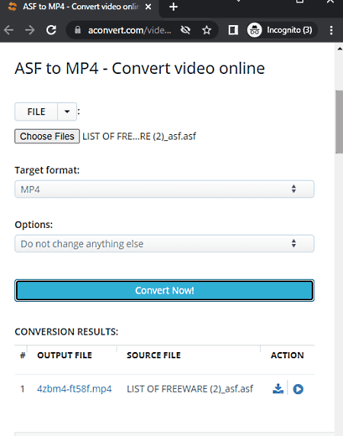Screen dimensions: 343x436
Task: Click the OUTPUT FILE column header
Action: click(65, 355)
